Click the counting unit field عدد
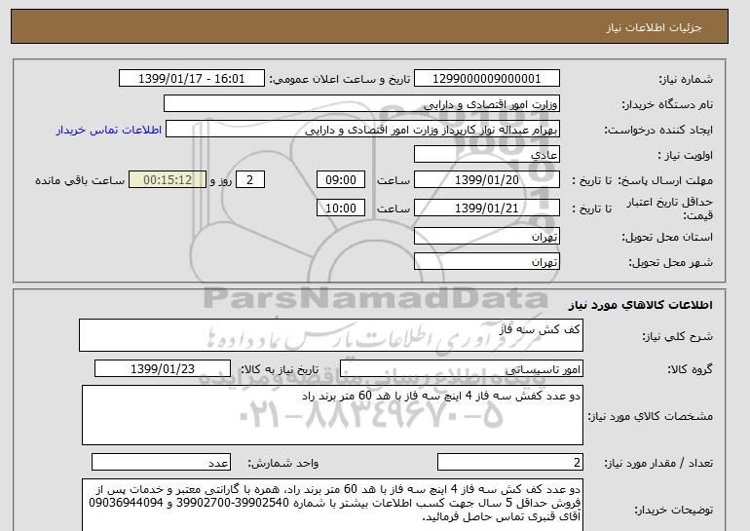This screenshot has width=750, height=531. (x=161, y=462)
